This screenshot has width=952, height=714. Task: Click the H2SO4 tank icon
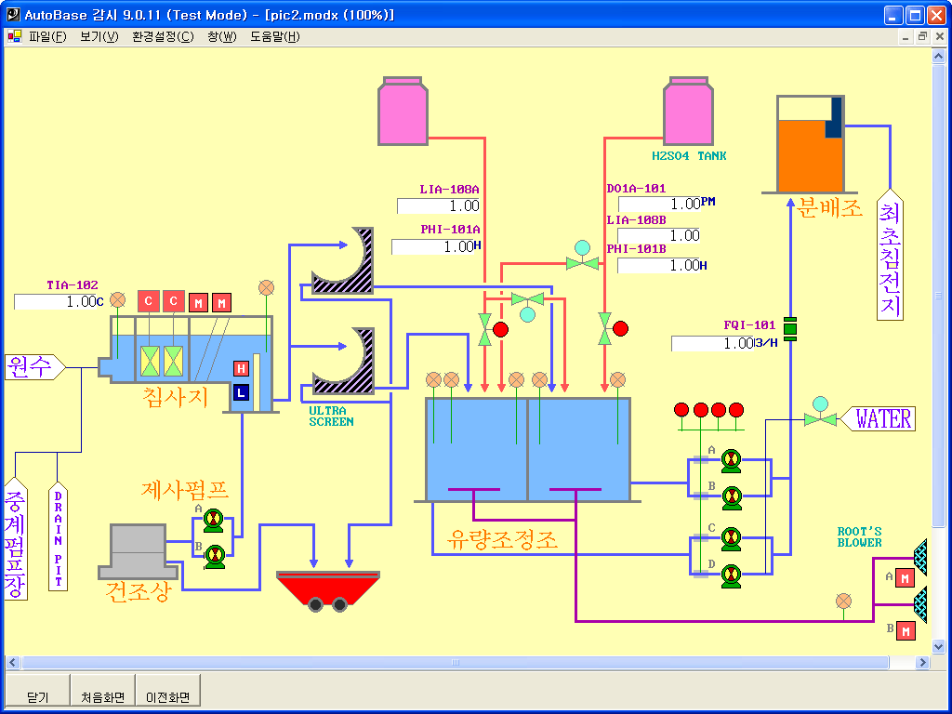click(x=688, y=112)
